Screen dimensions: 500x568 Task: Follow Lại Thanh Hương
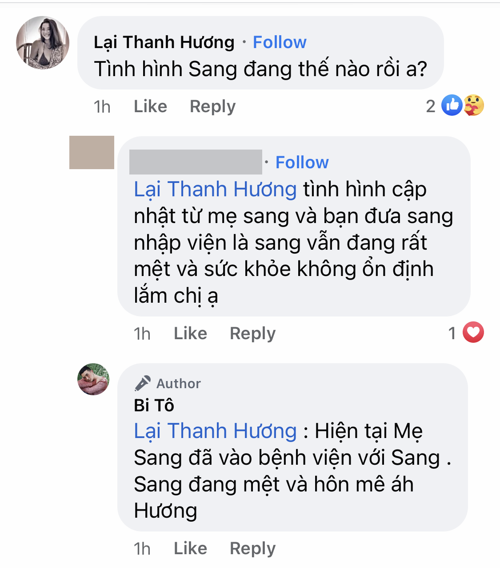point(280,42)
